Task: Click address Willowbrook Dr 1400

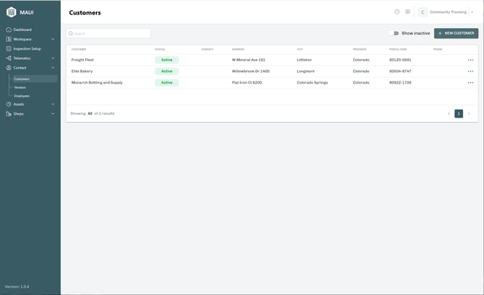Action: click(x=251, y=71)
